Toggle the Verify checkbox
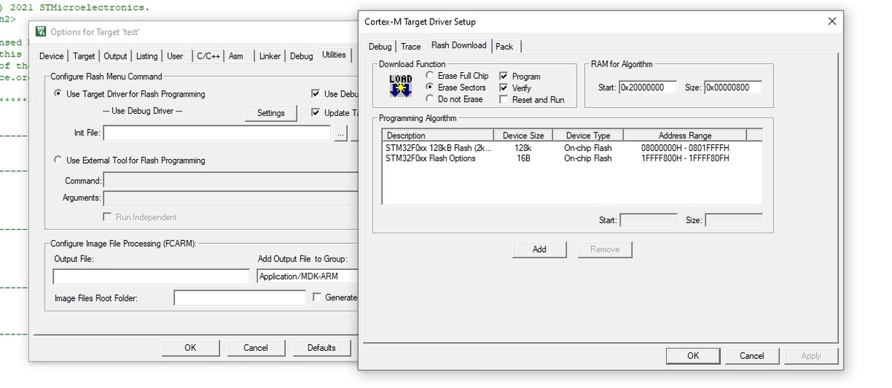This screenshot has width=892, height=388. [x=504, y=88]
